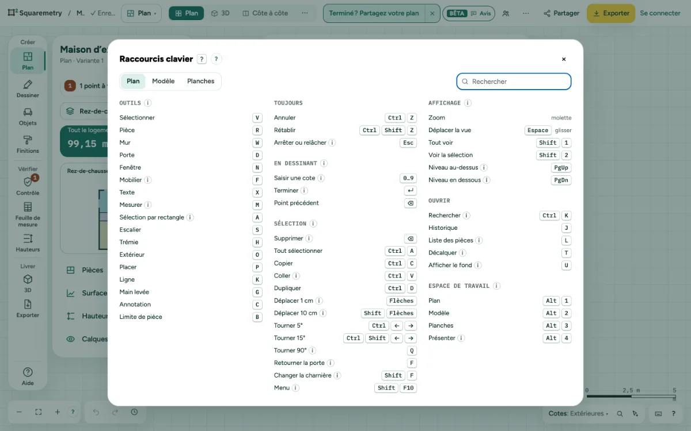Viewport: 691px width, 431px height.
Task: Open the BÊTA Avis feedback button
Action: pos(469,13)
